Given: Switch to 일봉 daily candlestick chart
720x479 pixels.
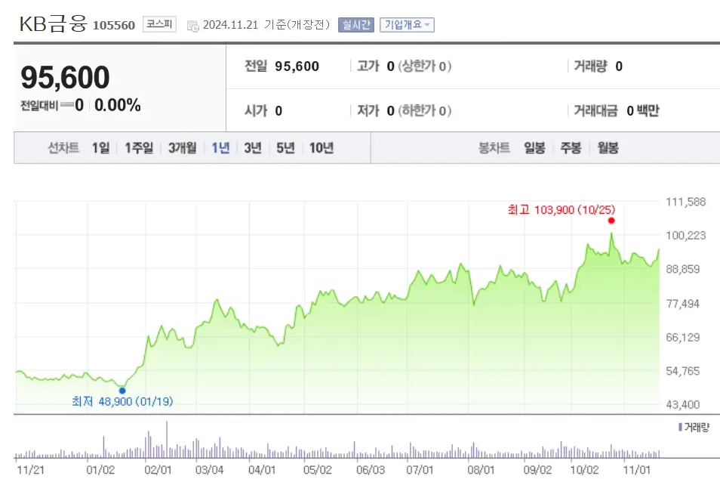Looking at the screenshot, I should (535, 148).
